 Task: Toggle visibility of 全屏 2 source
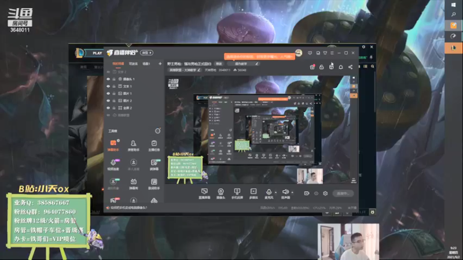108,108
